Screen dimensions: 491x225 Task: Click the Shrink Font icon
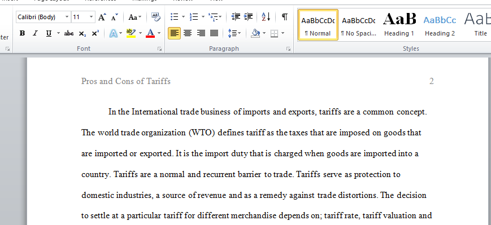coord(115,17)
